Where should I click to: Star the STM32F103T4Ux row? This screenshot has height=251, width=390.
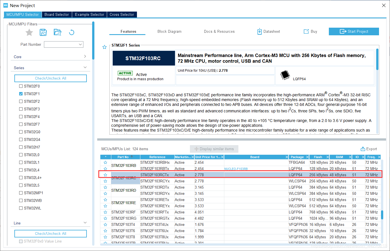click(x=105, y=225)
